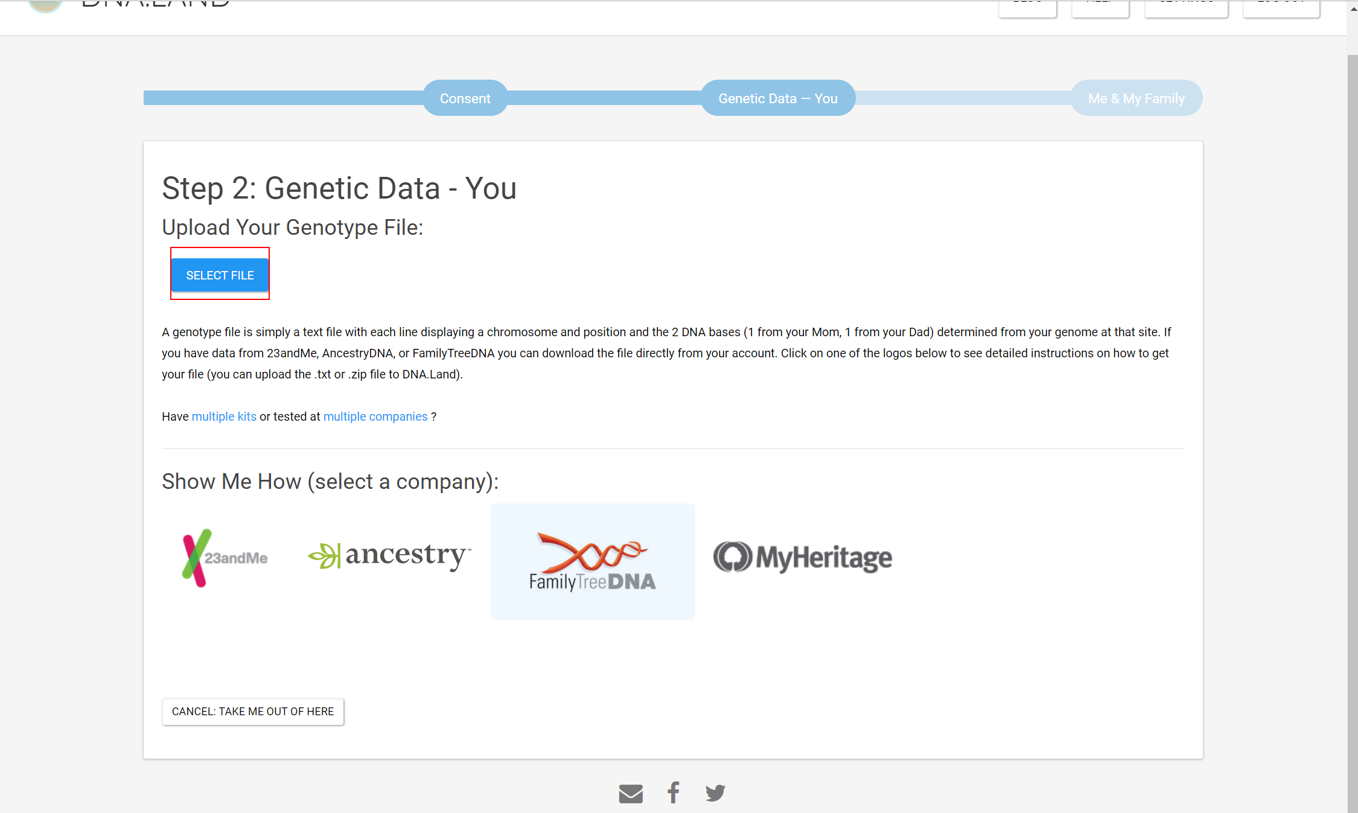The image size is (1358, 813).
Task: Pick the MyHeritage company logo
Action: pyautogui.click(x=803, y=557)
